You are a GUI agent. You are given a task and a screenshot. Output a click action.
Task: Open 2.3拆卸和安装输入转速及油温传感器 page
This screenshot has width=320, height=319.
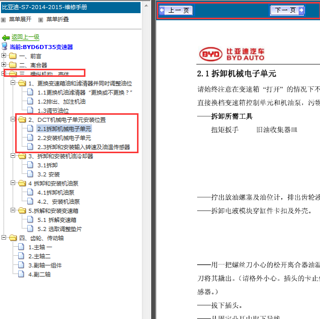84,147
